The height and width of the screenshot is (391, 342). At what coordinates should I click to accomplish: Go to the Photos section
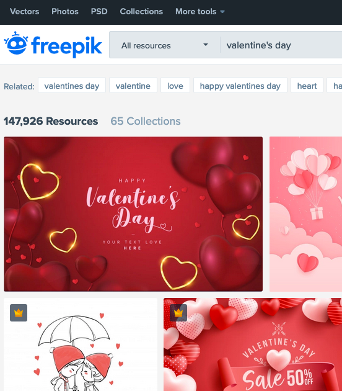[x=65, y=11]
